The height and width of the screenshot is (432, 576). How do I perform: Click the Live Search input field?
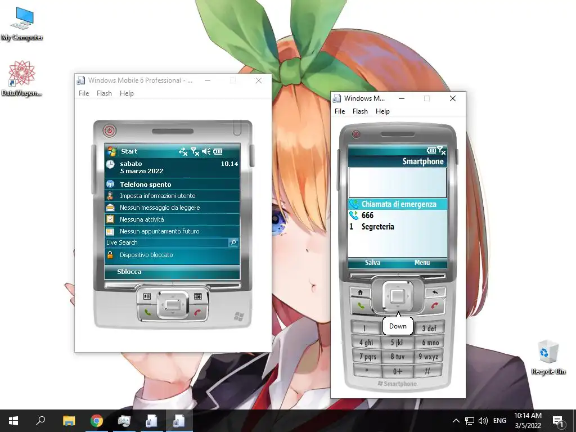(166, 242)
